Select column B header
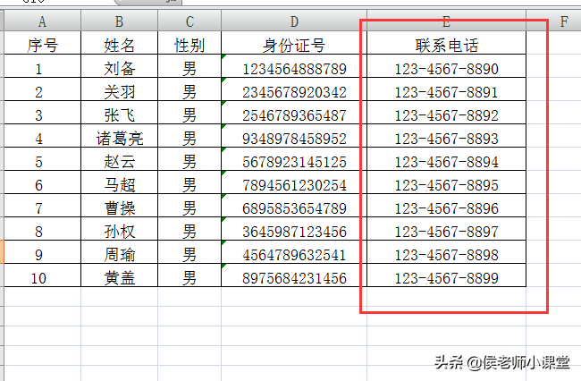This screenshot has width=581, height=381. coord(119,21)
